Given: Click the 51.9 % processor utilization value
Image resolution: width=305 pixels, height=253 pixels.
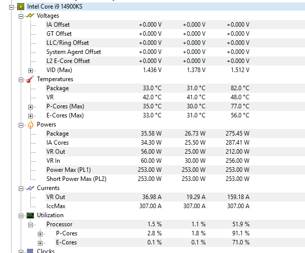Looking at the screenshot, I should [x=241, y=224].
